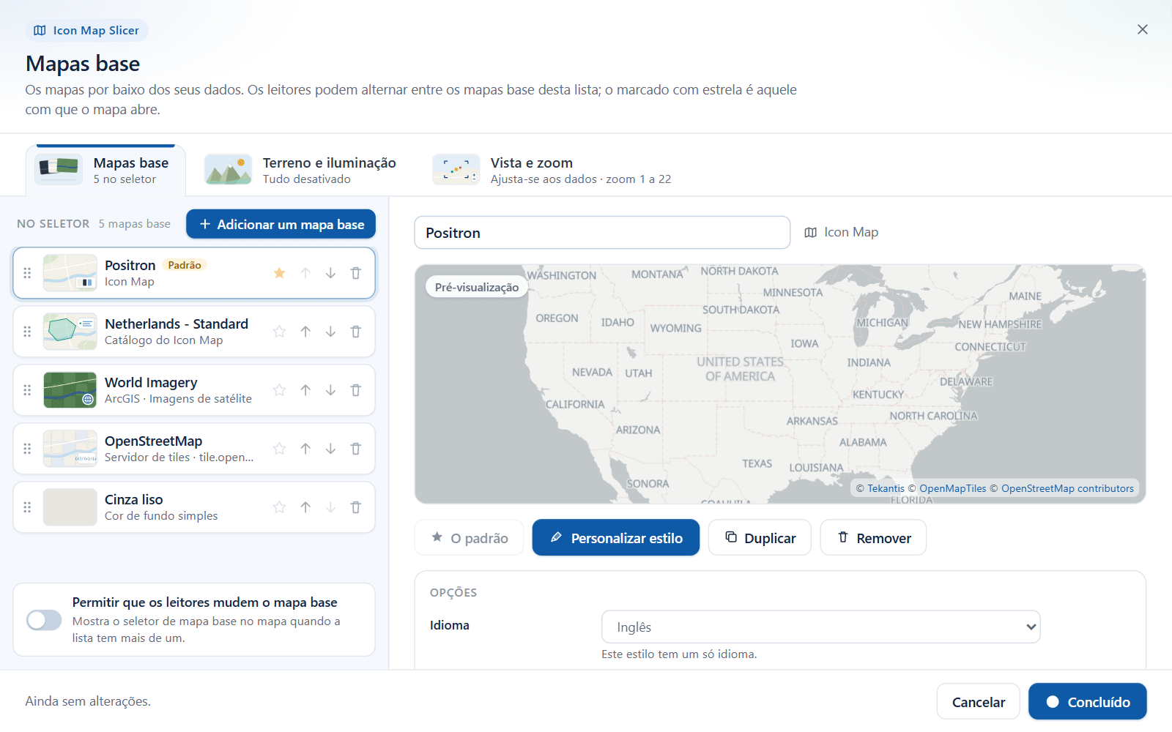Click Cancelar to discard changes
This screenshot has width=1172, height=732.
coord(978,702)
